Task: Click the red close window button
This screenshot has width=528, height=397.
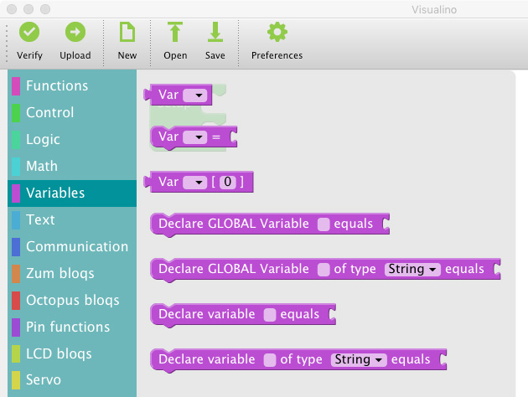Action: (12, 8)
